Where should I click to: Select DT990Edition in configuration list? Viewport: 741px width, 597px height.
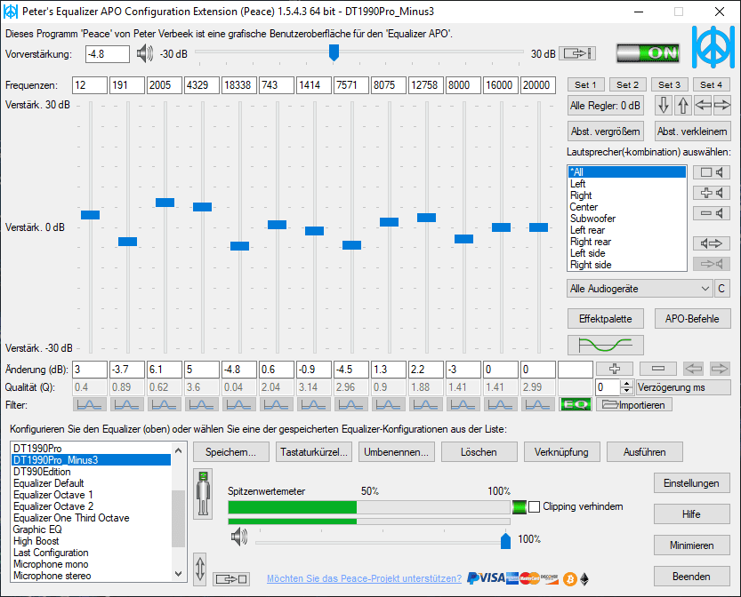coord(92,472)
